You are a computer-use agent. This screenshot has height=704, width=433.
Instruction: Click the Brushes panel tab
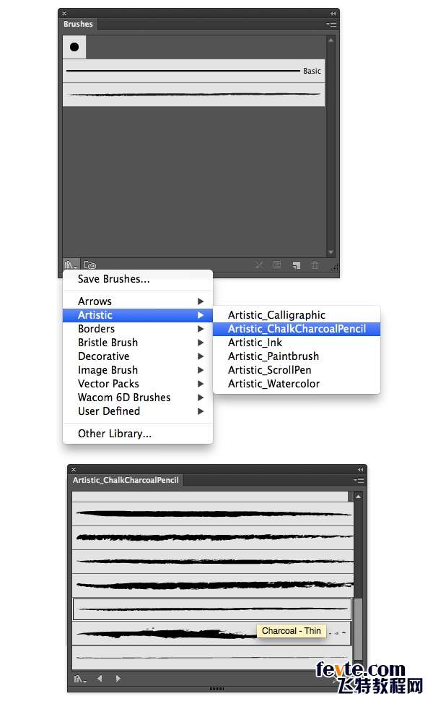click(78, 24)
